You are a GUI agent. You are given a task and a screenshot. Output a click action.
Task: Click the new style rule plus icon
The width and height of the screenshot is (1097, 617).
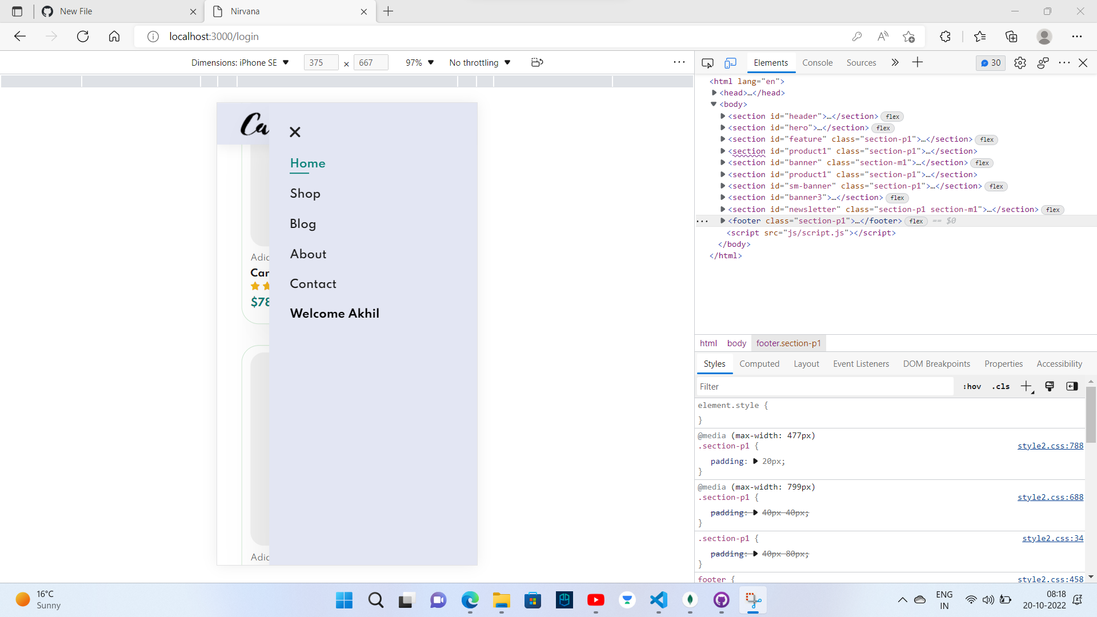pyautogui.click(x=1026, y=386)
